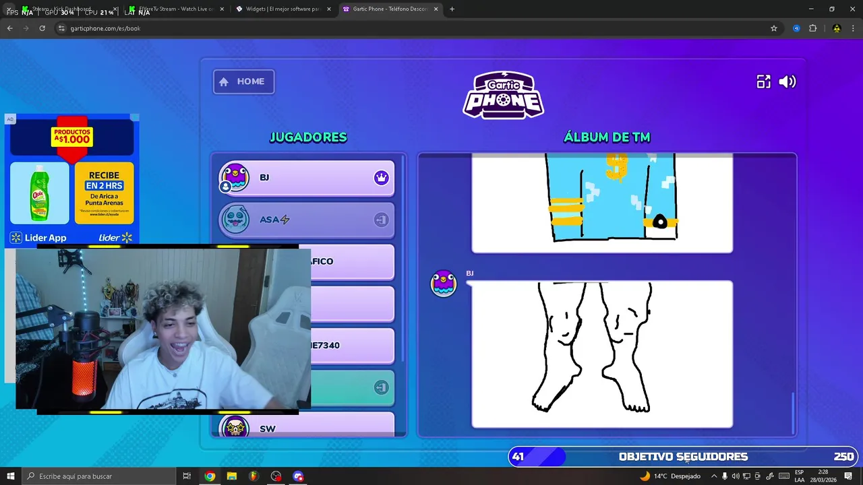863x485 pixels.
Task: Open the legs drawing in the album
Action: 602,354
